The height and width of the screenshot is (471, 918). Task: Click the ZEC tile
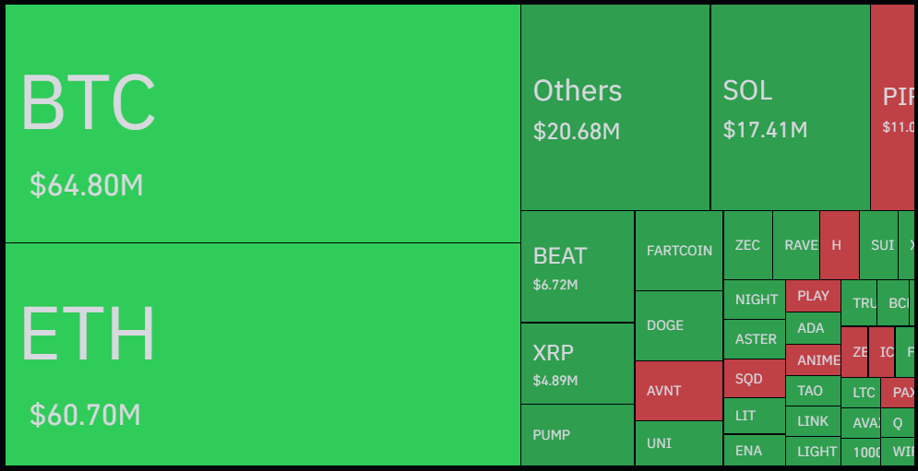[747, 245]
